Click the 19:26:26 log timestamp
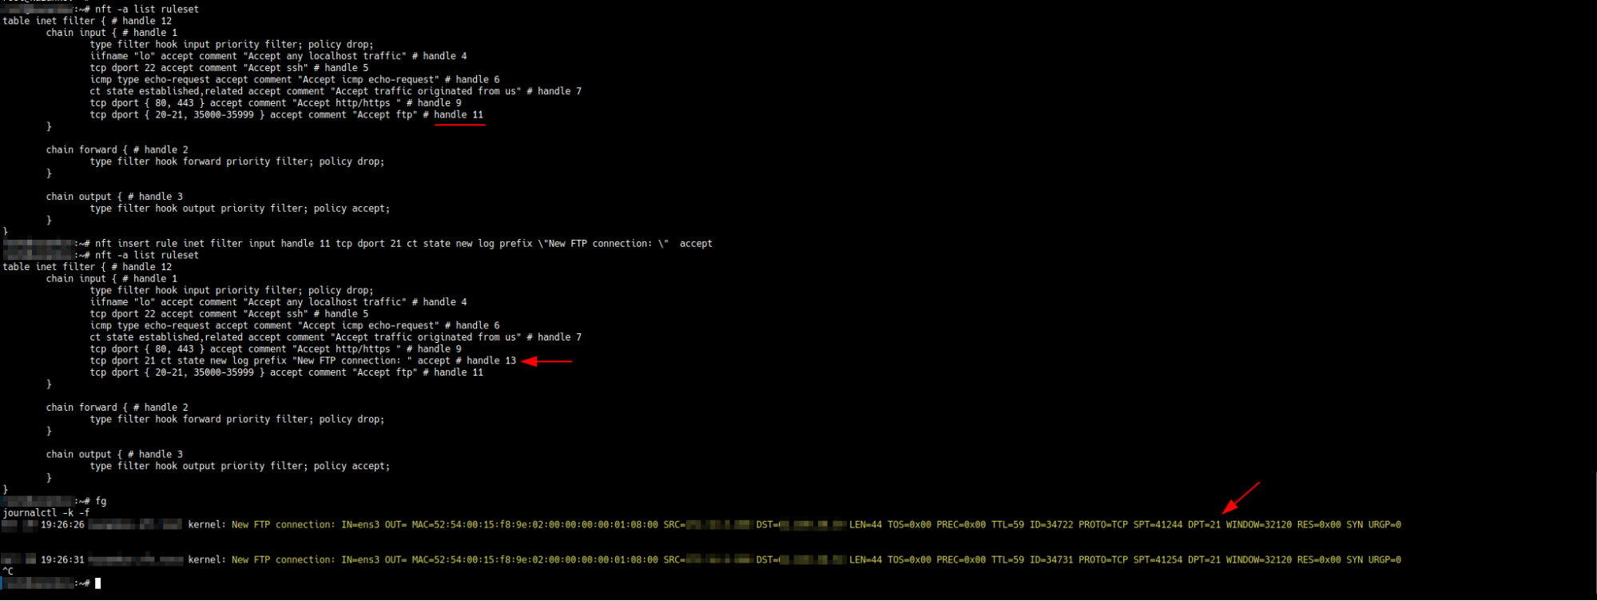Image resolution: width=1597 pixels, height=601 pixels. pyautogui.click(x=62, y=525)
